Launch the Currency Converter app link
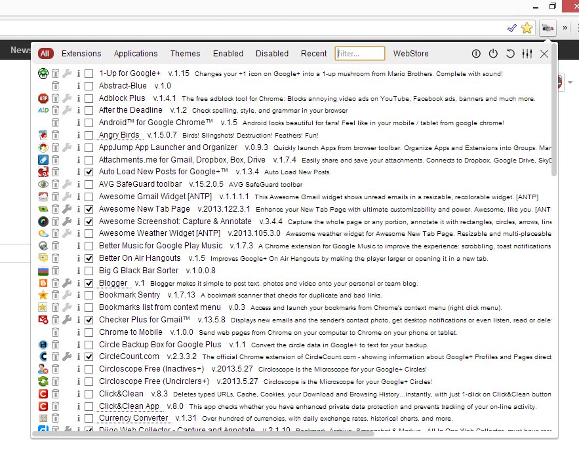The image size is (579, 460). pos(133,418)
